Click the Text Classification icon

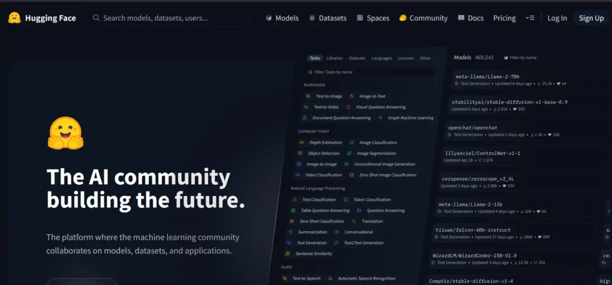pyautogui.click(x=295, y=200)
